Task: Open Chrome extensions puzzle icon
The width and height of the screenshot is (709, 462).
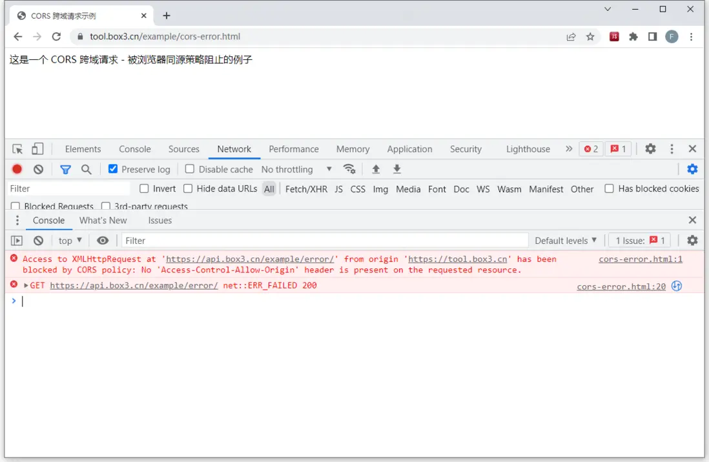Action: [x=633, y=37]
